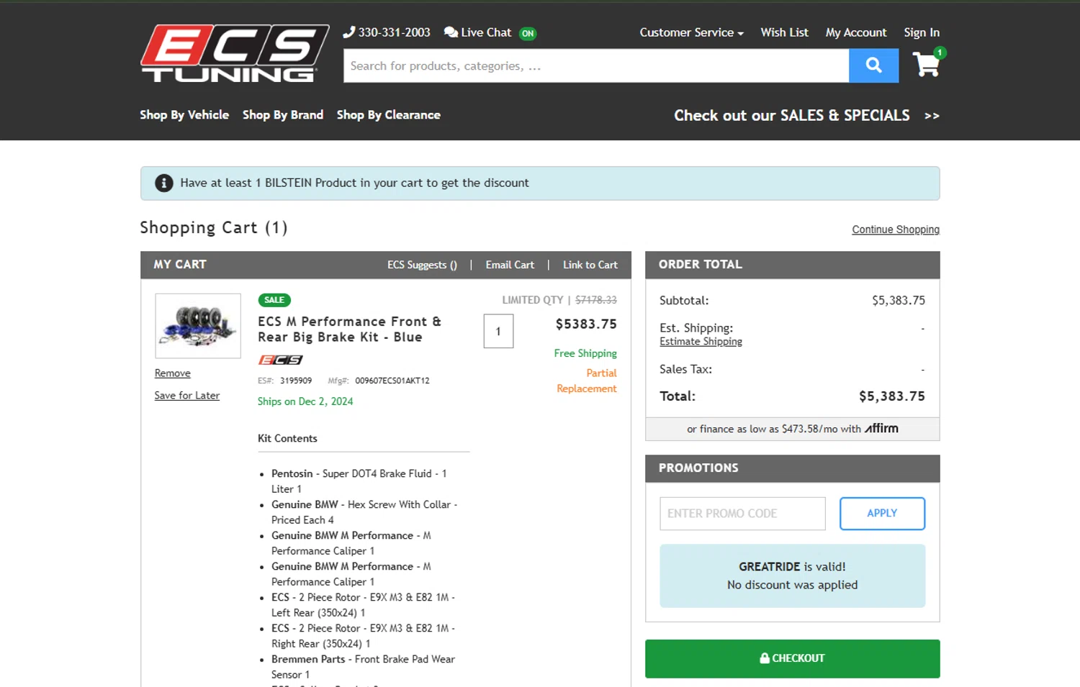The height and width of the screenshot is (687, 1080).
Task: Open ECS M Performance Brake Kit title
Action: point(349,329)
